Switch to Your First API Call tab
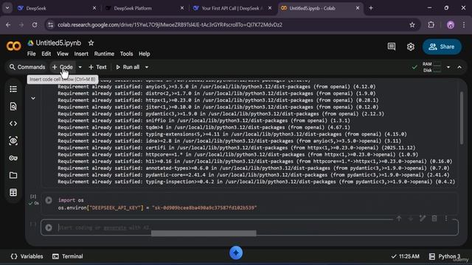 232,8
